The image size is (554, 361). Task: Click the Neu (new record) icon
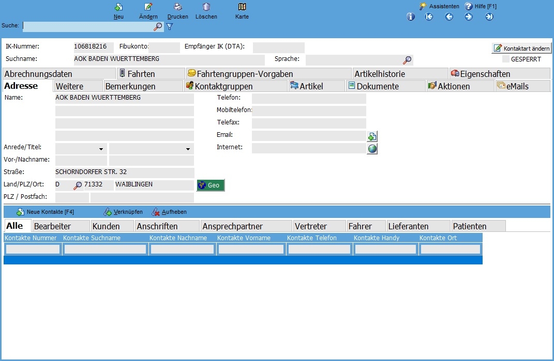click(x=119, y=7)
